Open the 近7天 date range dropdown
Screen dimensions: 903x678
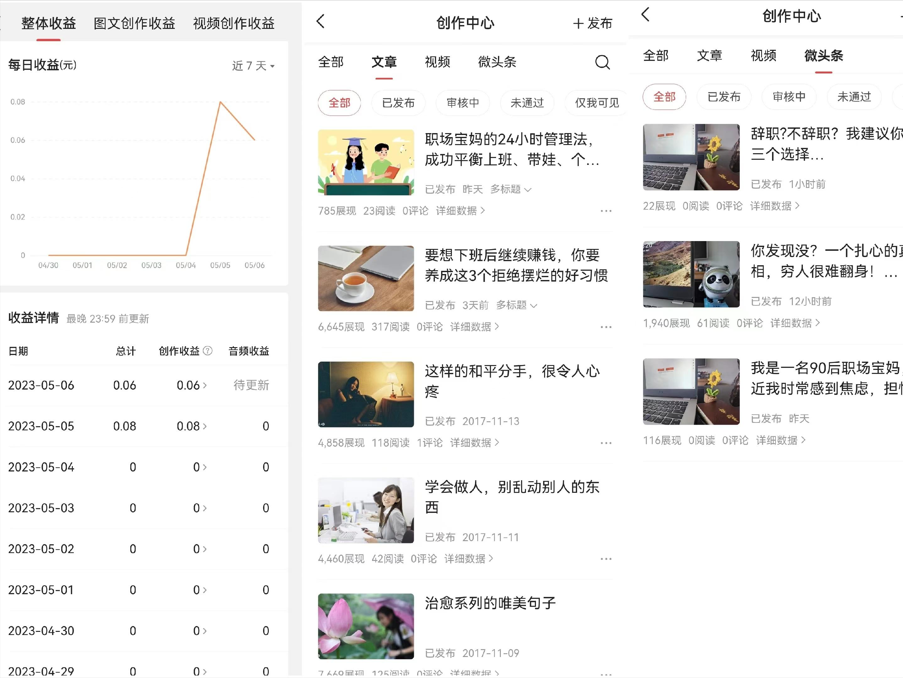coord(253,65)
